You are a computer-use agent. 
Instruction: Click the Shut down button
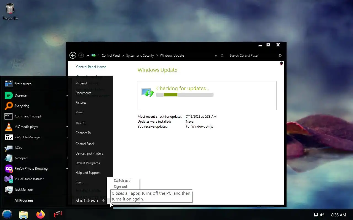(x=87, y=200)
